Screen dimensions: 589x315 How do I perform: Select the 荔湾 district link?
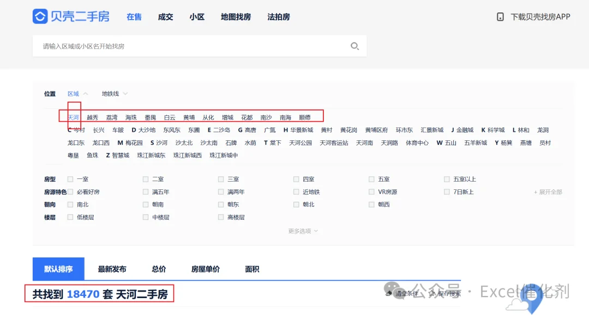click(x=112, y=117)
